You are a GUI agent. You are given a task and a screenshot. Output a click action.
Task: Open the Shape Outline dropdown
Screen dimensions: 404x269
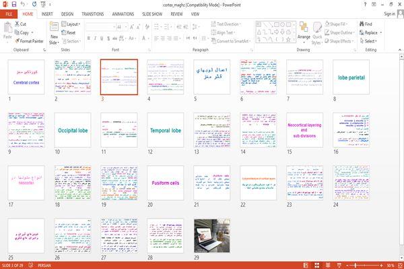point(339,33)
